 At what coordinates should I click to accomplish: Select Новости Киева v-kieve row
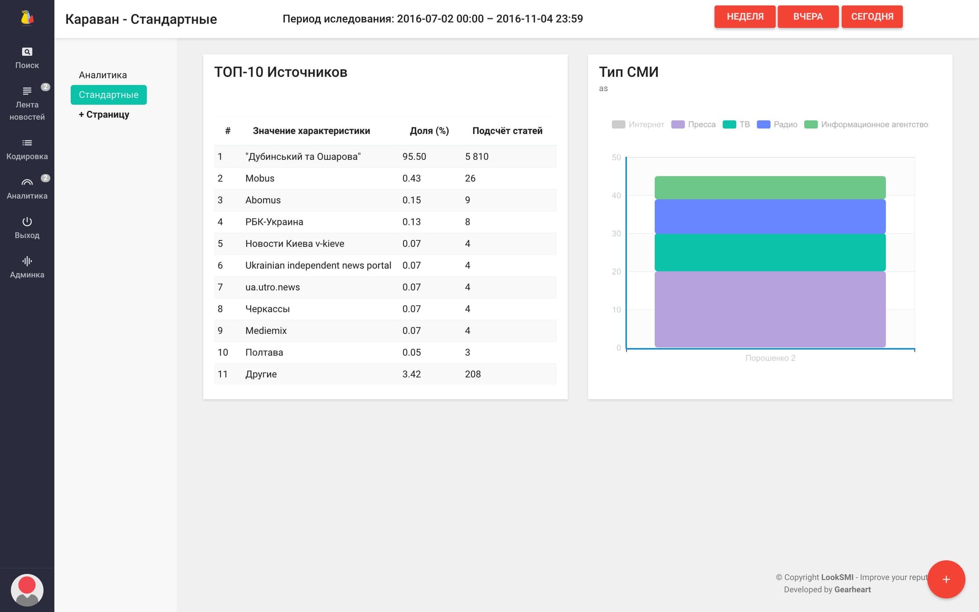(385, 244)
